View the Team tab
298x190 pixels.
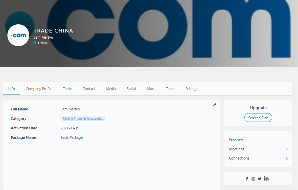pyautogui.click(x=170, y=89)
